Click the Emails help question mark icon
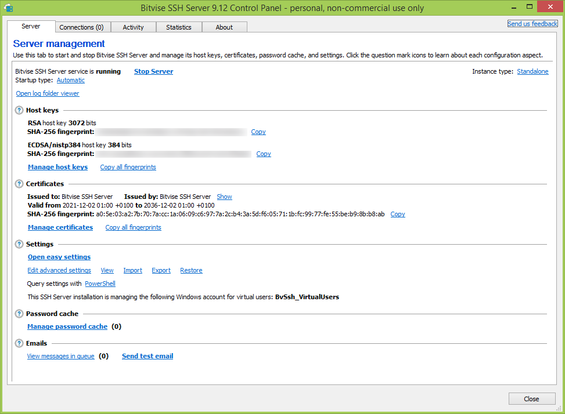The width and height of the screenshot is (565, 414). 20,343
